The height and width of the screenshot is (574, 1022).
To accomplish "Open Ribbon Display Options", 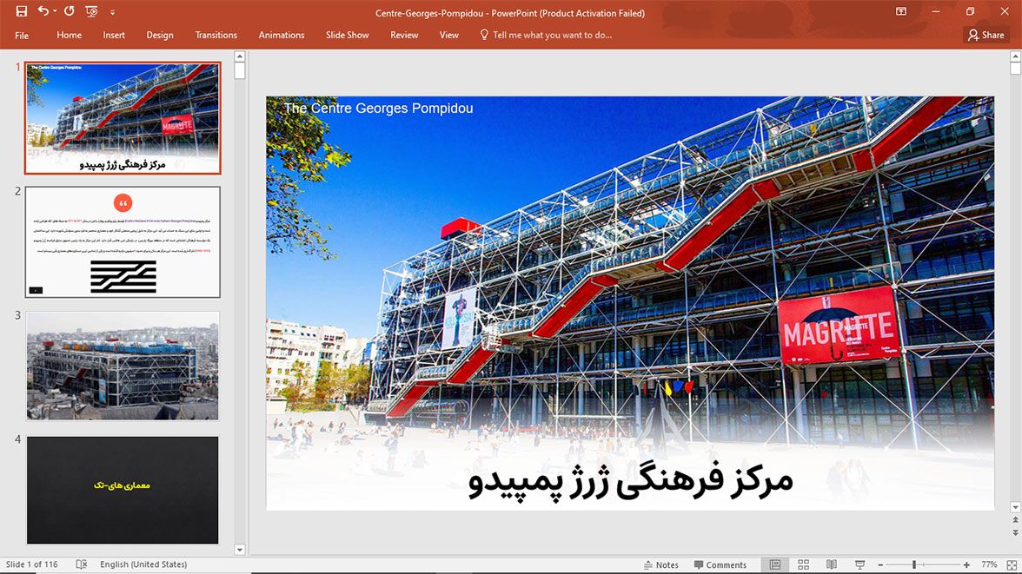I will [x=900, y=11].
